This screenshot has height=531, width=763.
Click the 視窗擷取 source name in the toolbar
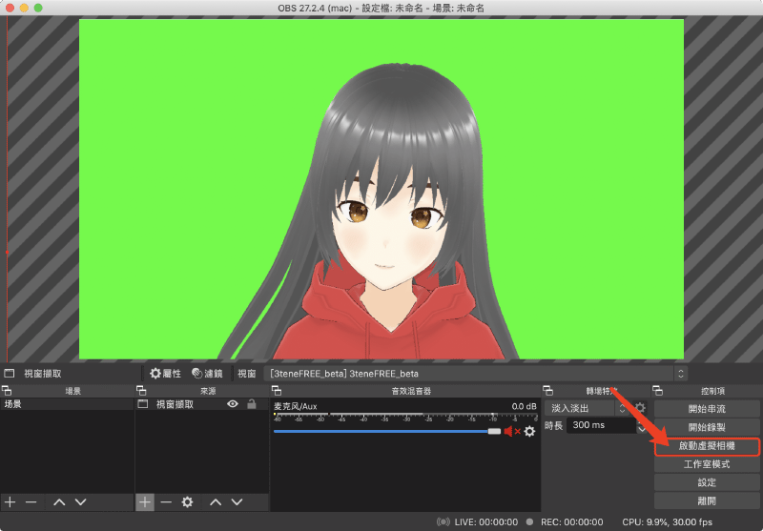coord(43,374)
